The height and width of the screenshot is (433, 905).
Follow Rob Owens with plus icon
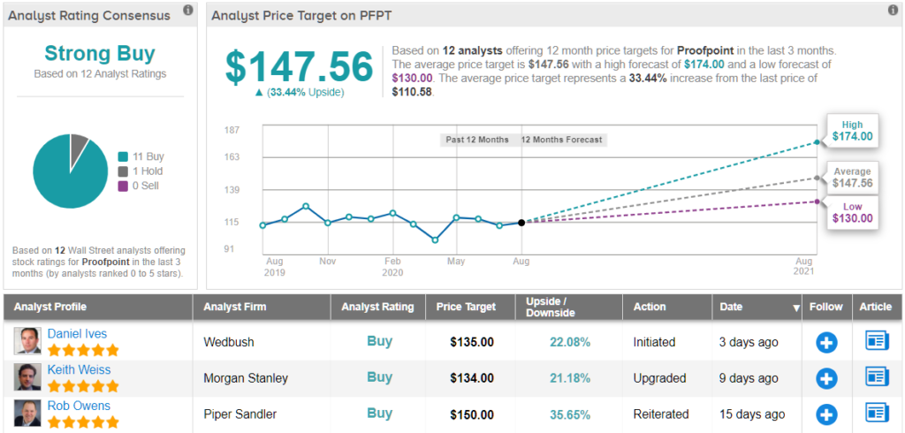(826, 414)
